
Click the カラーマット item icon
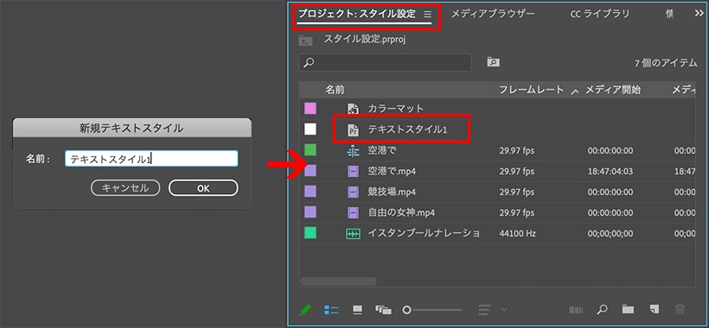pyautogui.click(x=353, y=109)
